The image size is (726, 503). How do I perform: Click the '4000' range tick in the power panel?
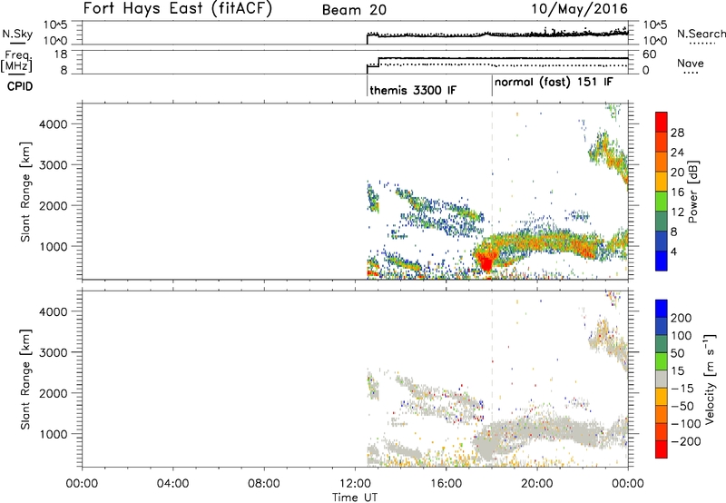54,124
